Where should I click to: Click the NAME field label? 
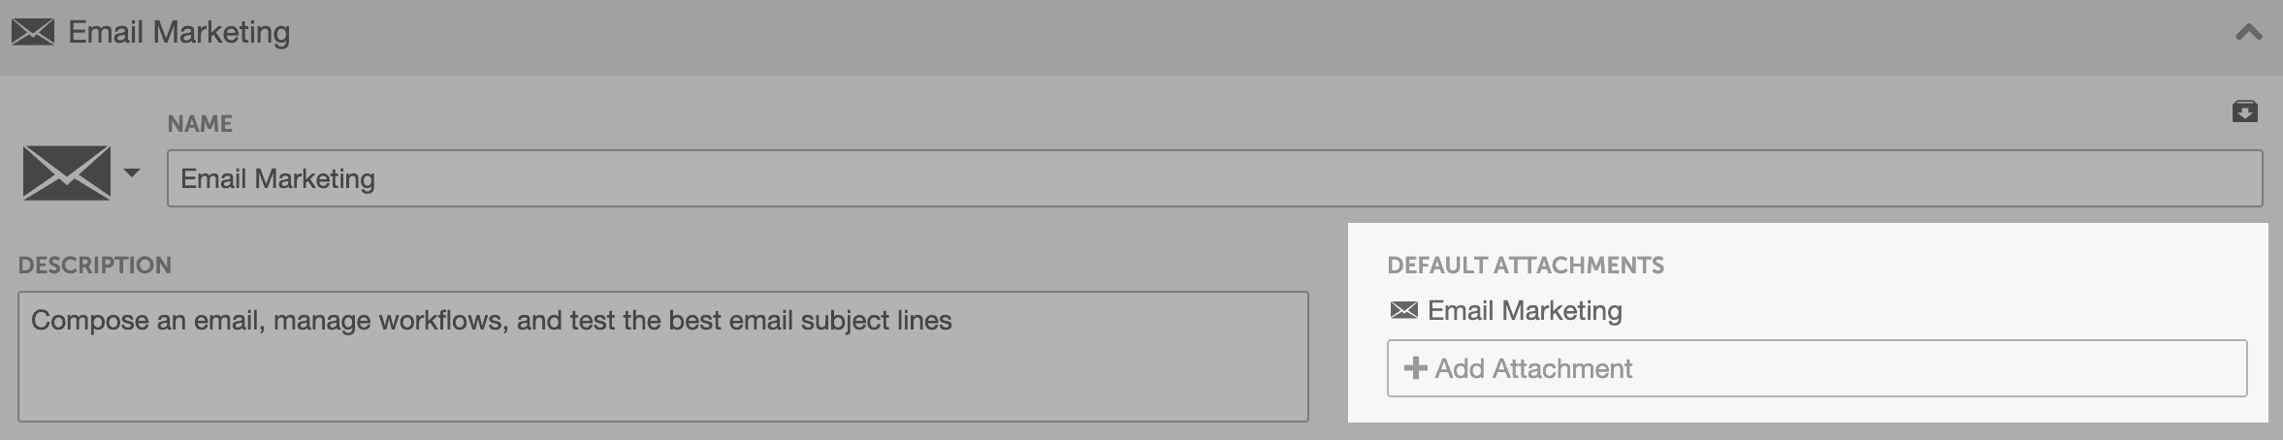click(200, 124)
